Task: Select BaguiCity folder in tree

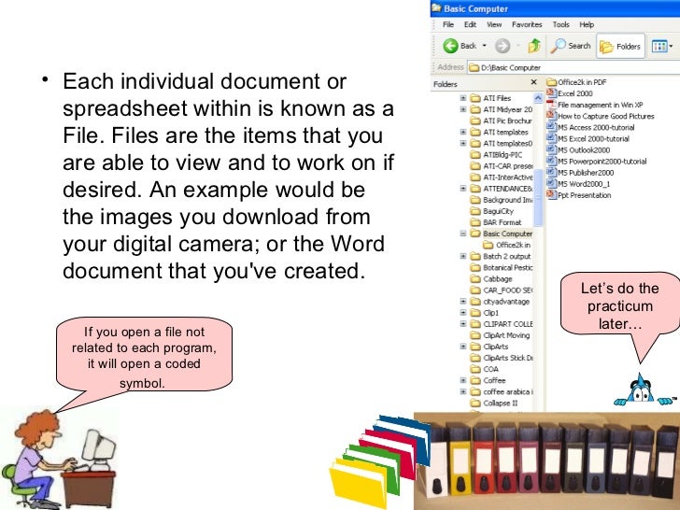Action: (x=492, y=211)
